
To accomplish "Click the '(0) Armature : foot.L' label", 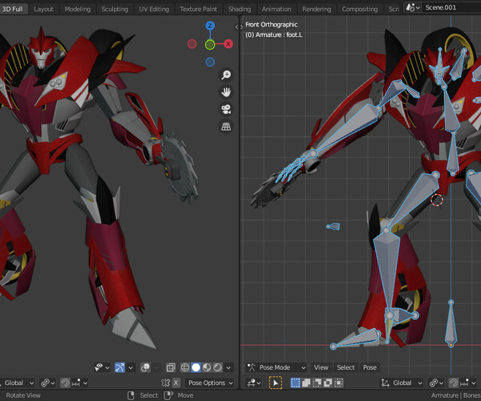I will coord(273,35).
